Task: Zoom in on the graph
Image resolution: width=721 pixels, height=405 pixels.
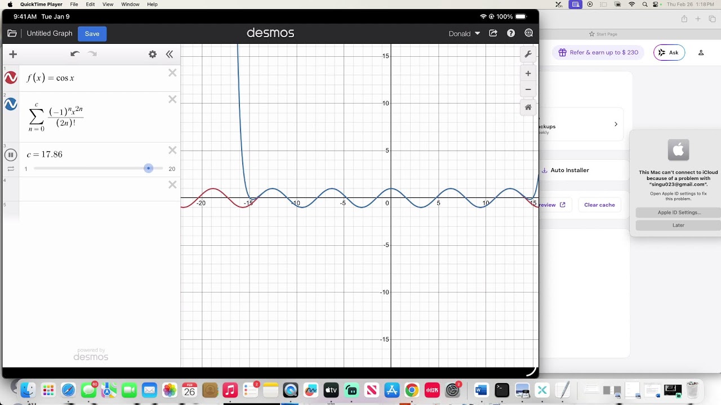Action: click(x=528, y=74)
